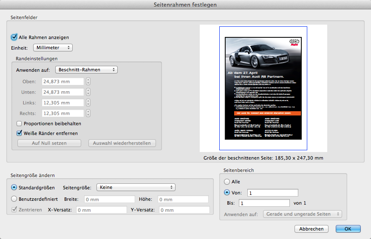Select the Standardgrößen radio button
Viewport: 371px width, 239px height.
click(x=14, y=187)
